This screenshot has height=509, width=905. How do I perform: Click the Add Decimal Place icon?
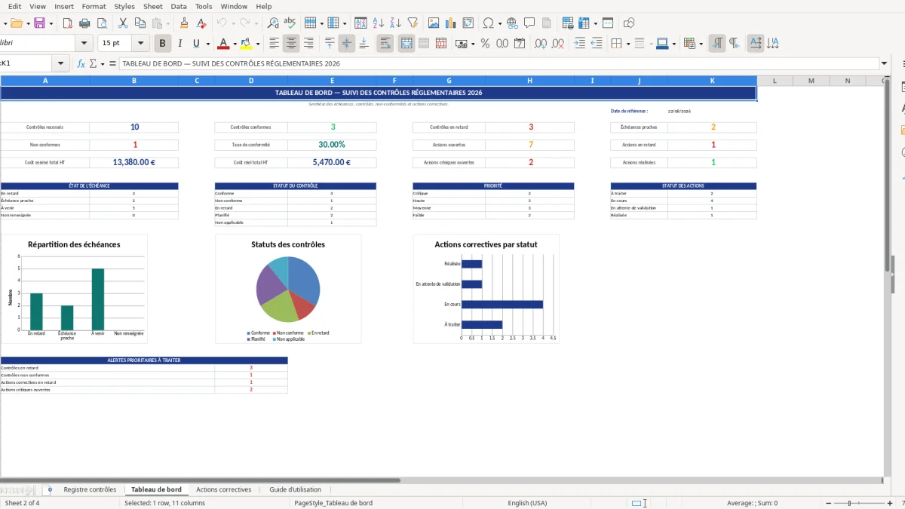[x=540, y=44]
